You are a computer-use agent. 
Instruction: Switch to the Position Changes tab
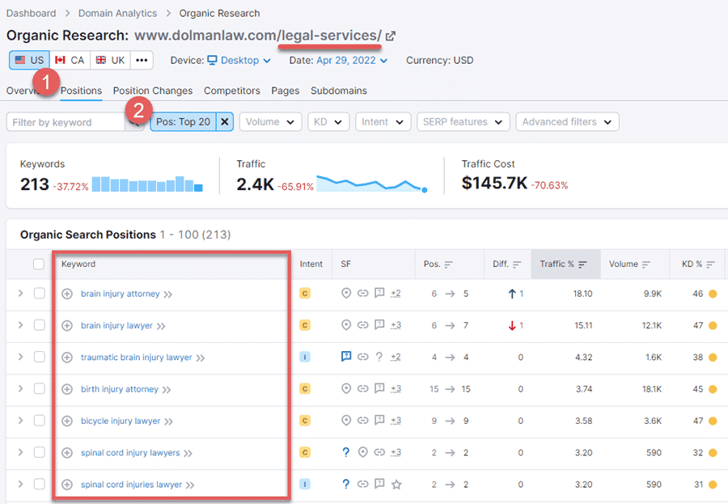coord(153,91)
